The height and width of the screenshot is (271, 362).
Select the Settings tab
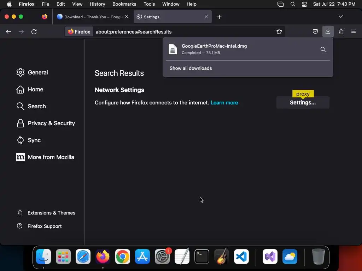173,17
